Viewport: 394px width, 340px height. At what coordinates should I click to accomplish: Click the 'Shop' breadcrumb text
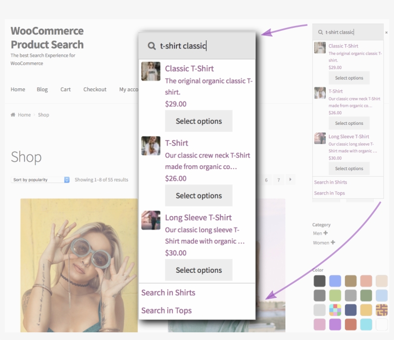[x=43, y=115]
